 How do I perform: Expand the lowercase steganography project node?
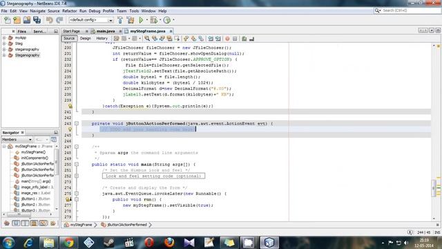(x=4, y=49)
